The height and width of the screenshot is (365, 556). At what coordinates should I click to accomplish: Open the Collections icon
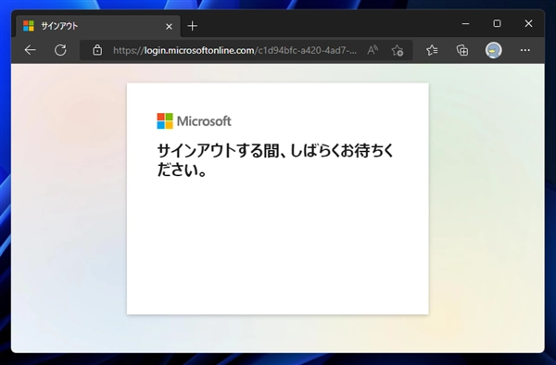462,50
